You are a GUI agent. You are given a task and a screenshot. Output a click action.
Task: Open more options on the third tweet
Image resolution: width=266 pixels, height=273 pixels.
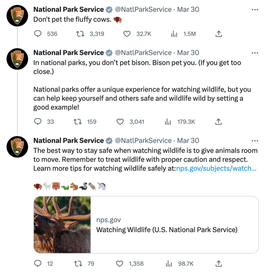point(255,141)
